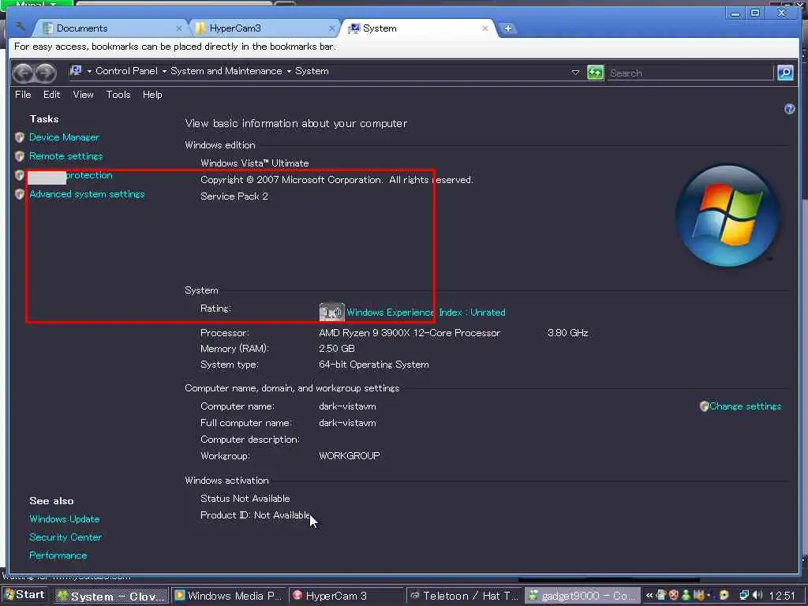Click the computer icon in address bar

coord(76,70)
